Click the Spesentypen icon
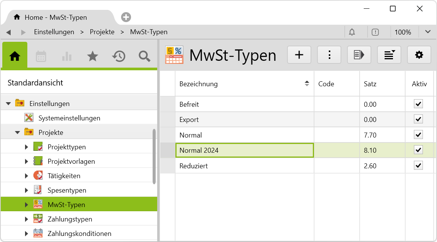This screenshot has height=242, width=437. click(38, 190)
